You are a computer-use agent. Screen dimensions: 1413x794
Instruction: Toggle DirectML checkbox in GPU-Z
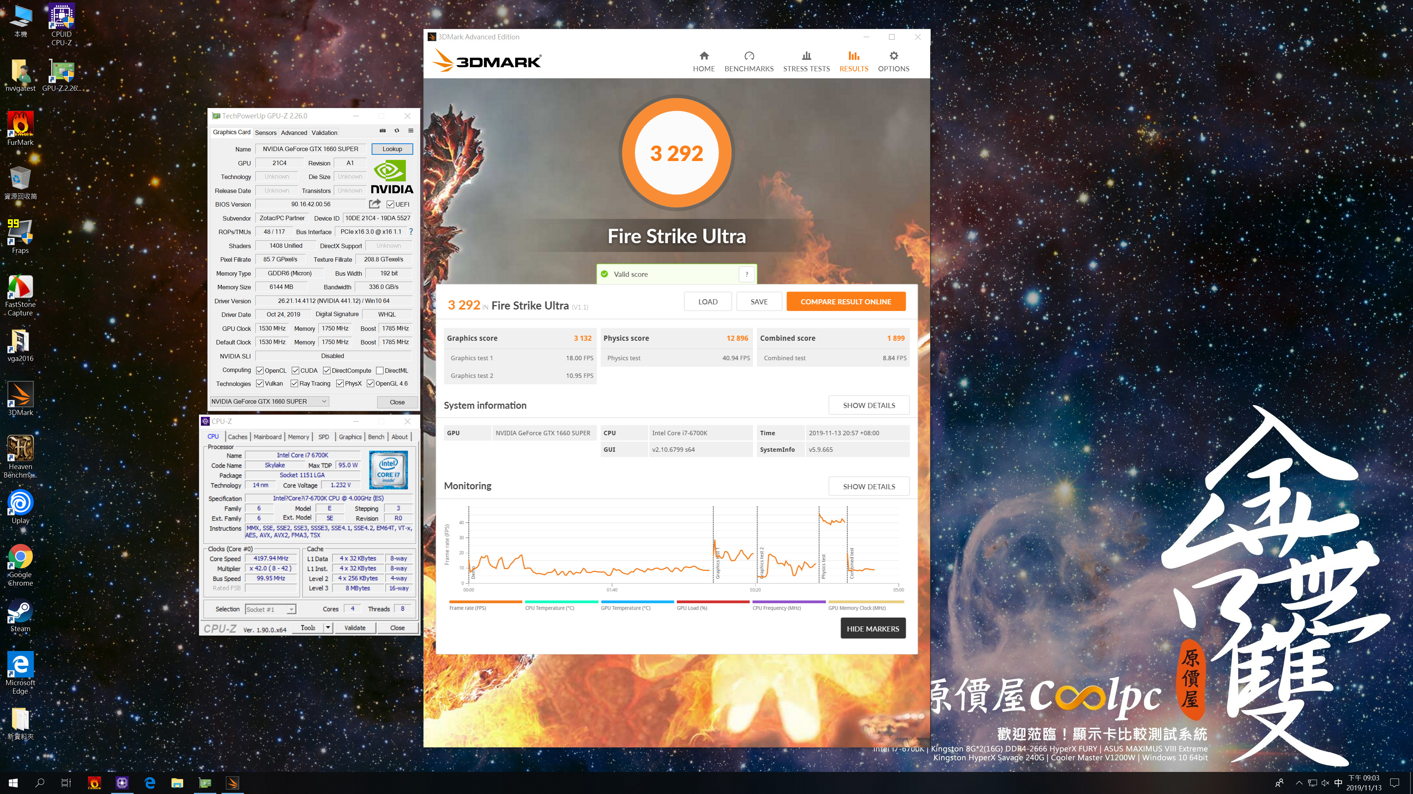tap(380, 371)
